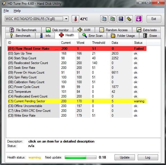Switch to Extra tests tab
The height and width of the screenshot is (165, 166).
coord(146,30)
